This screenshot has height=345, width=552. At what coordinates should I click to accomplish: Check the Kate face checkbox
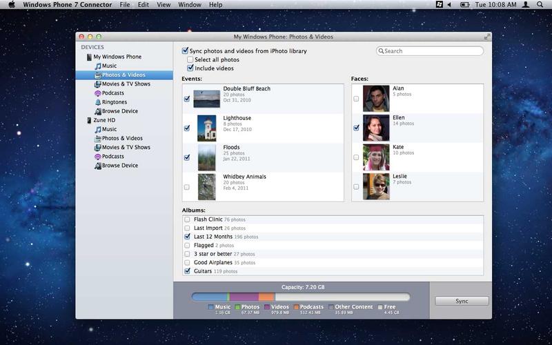pos(356,157)
